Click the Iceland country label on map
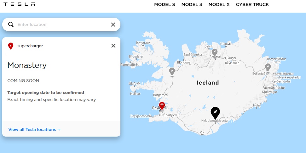The height and width of the screenshot is (153, 306). pos(208,83)
